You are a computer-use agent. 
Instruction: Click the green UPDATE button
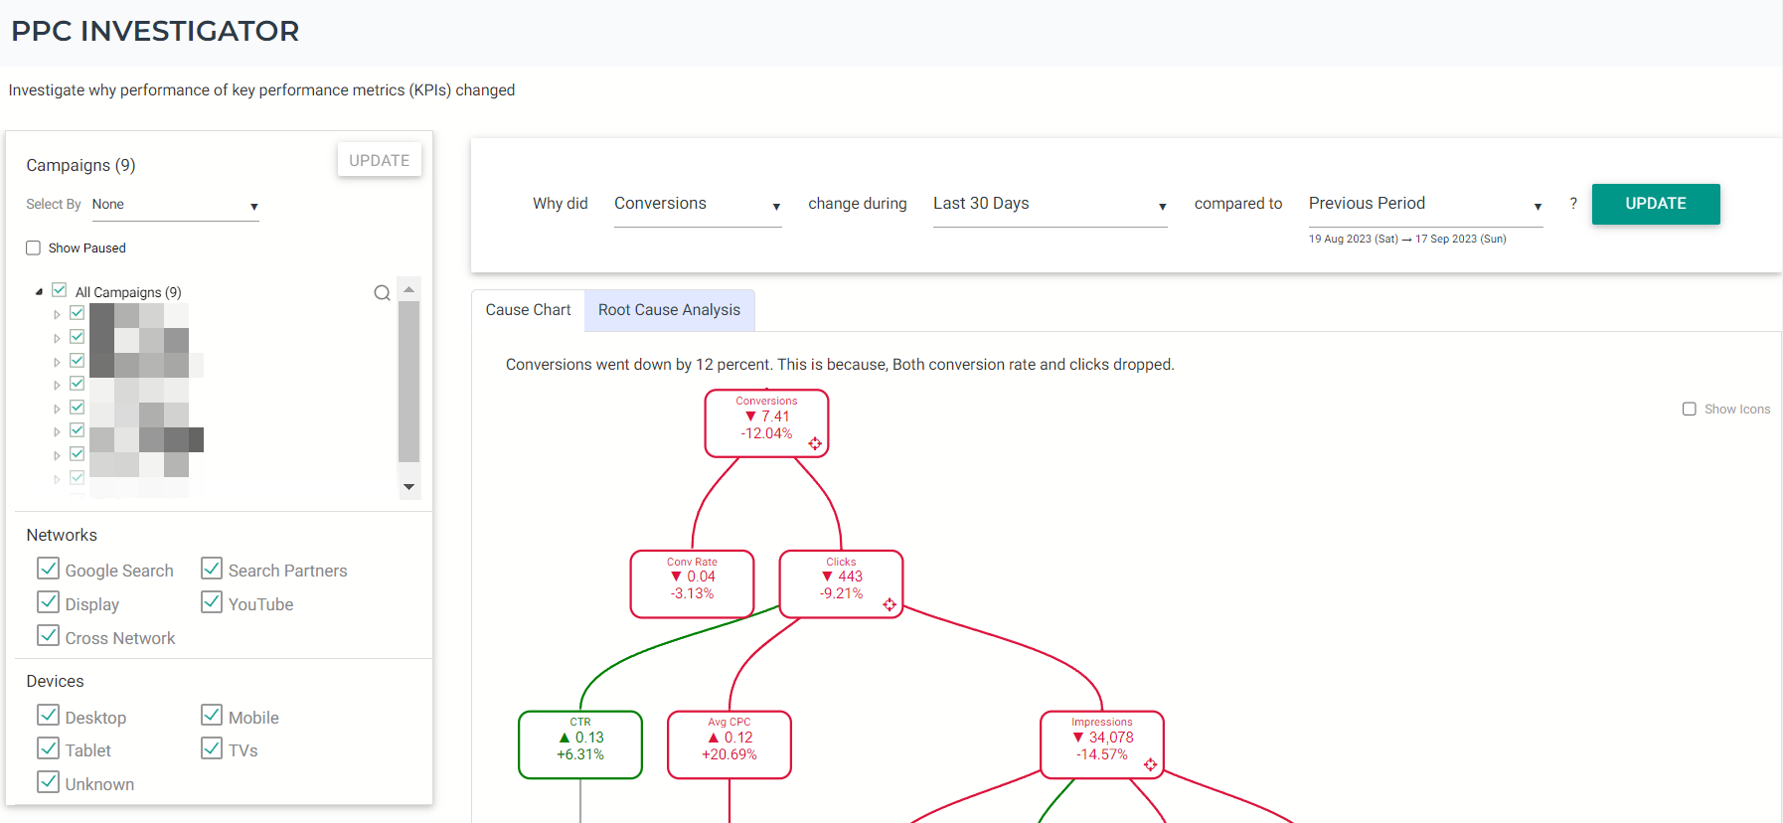1656,204
